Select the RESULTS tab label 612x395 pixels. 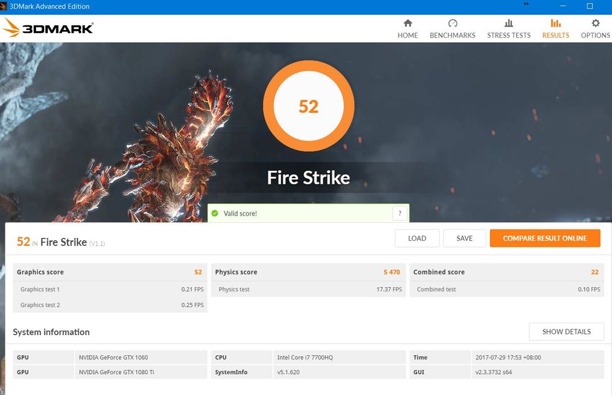coord(556,36)
